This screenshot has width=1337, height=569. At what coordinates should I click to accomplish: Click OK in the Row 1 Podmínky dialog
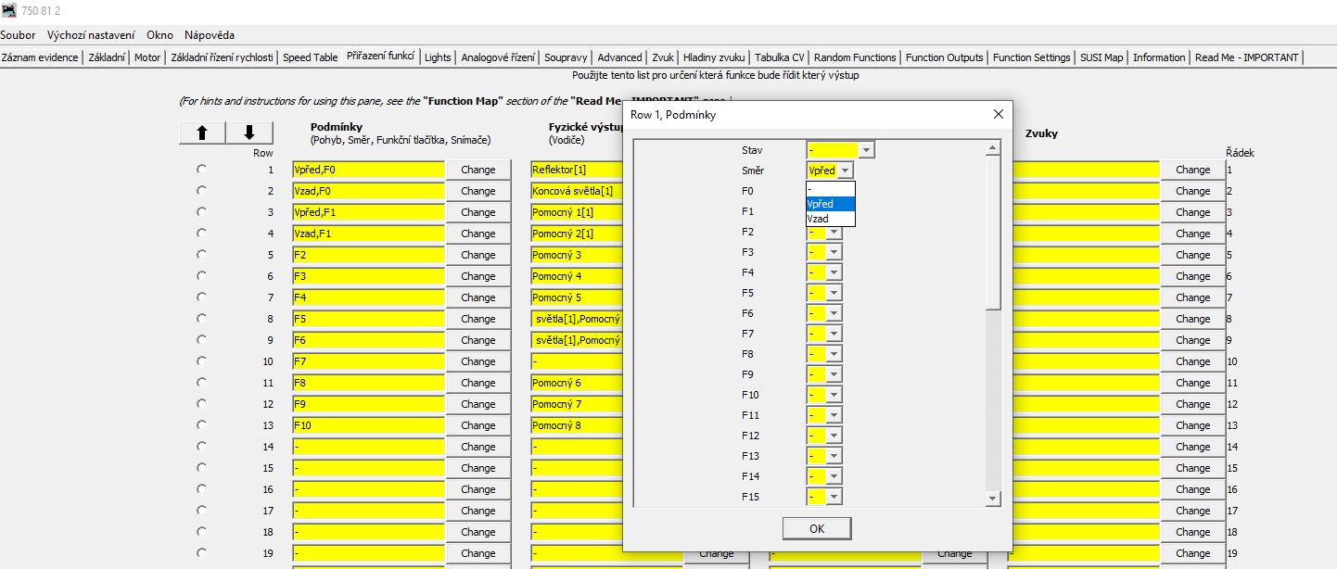(x=817, y=528)
